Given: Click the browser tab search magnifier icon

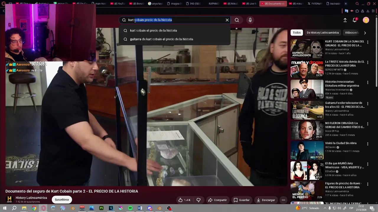Looking at the screenshot, I should [357, 4].
